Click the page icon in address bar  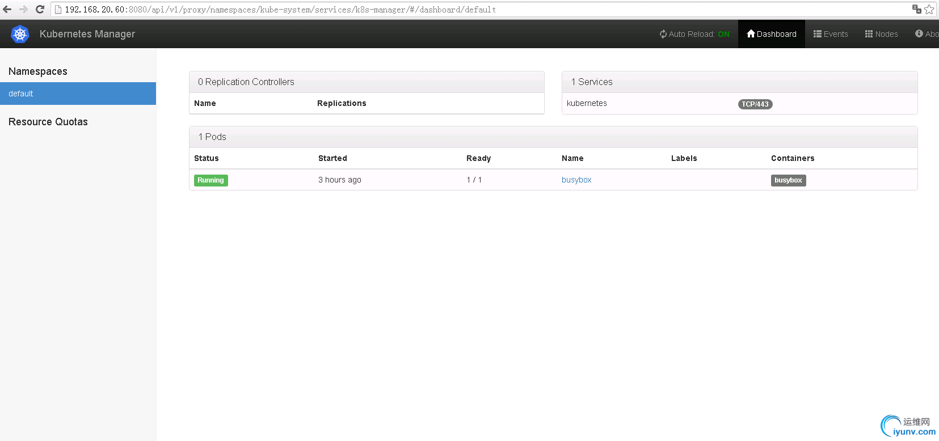point(57,9)
